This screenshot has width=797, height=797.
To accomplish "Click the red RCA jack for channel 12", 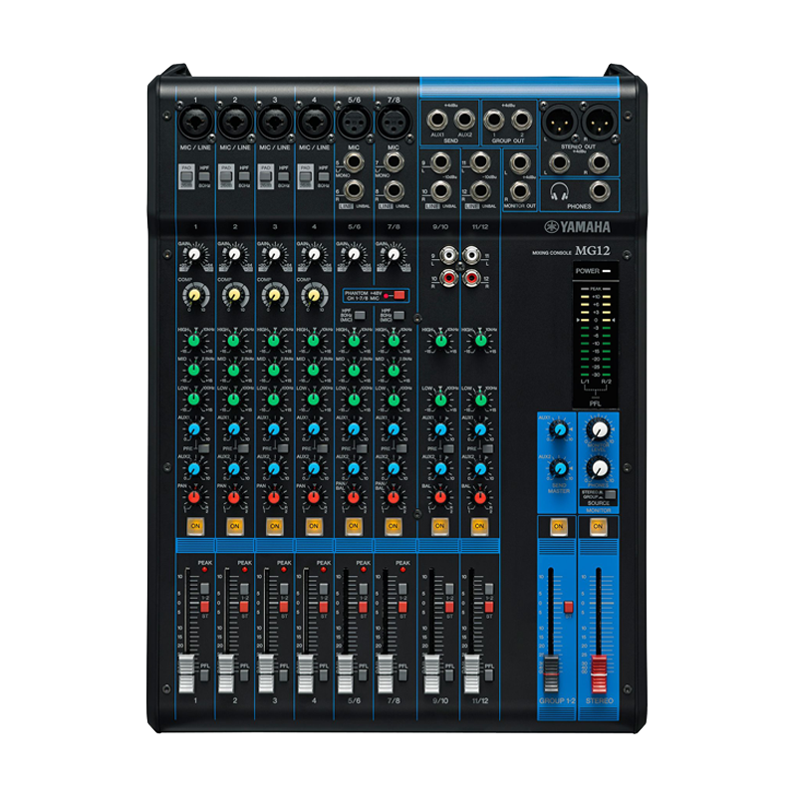I will (x=471, y=278).
